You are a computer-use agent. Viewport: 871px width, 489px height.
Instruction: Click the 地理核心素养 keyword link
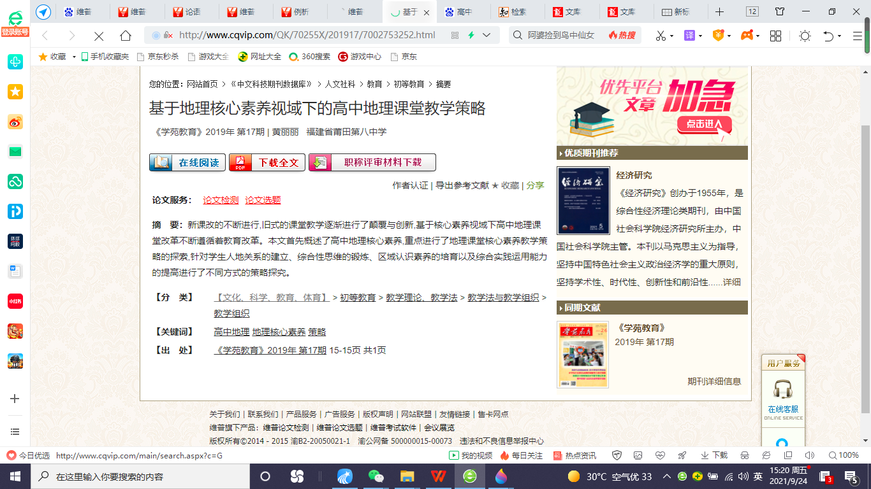pos(279,332)
